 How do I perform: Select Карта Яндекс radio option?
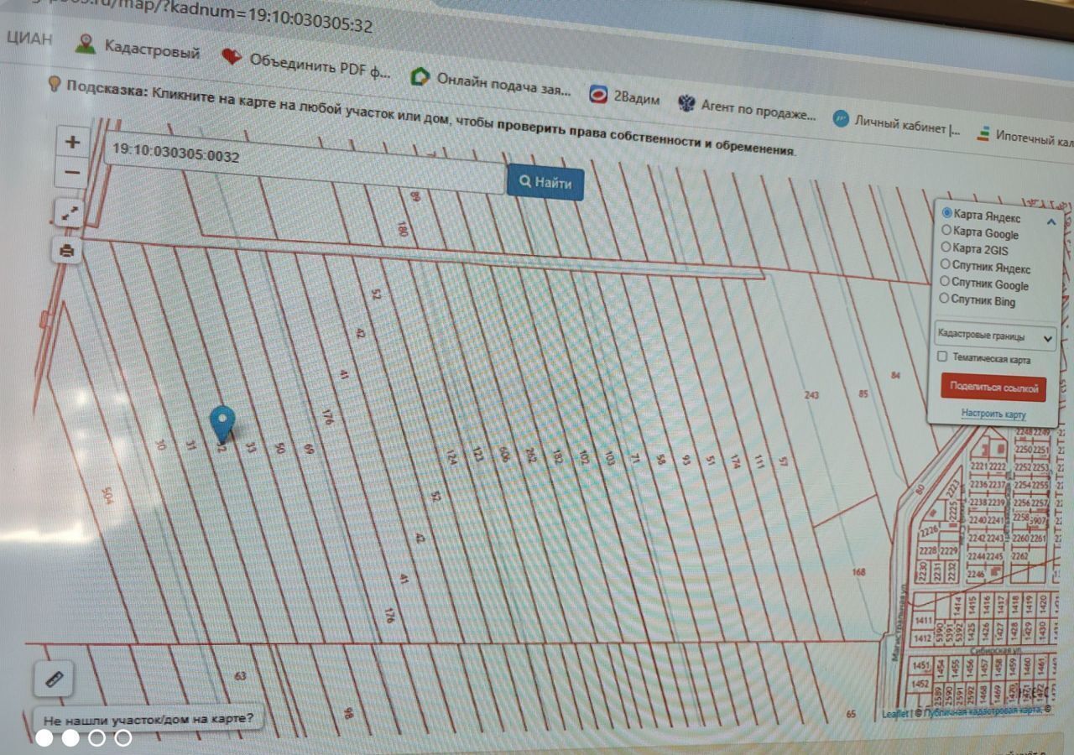pyautogui.click(x=947, y=213)
